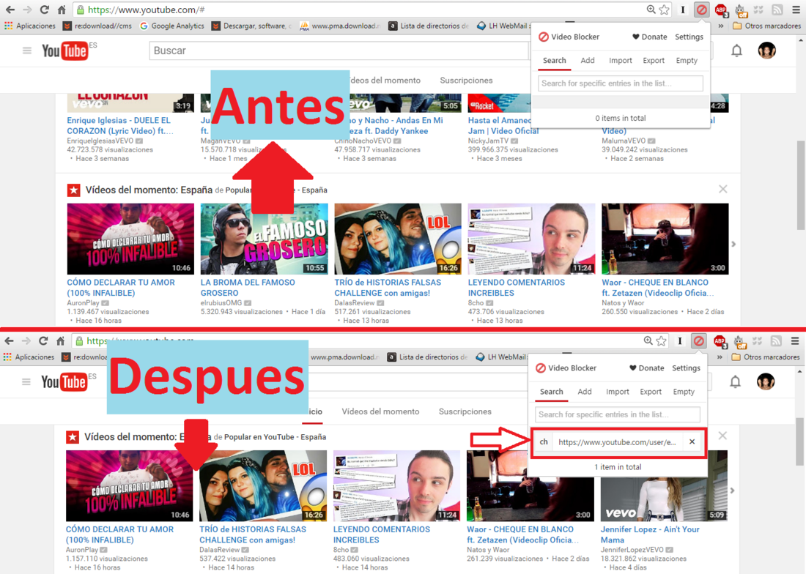Click YouTube logo in Antes page

64,51
